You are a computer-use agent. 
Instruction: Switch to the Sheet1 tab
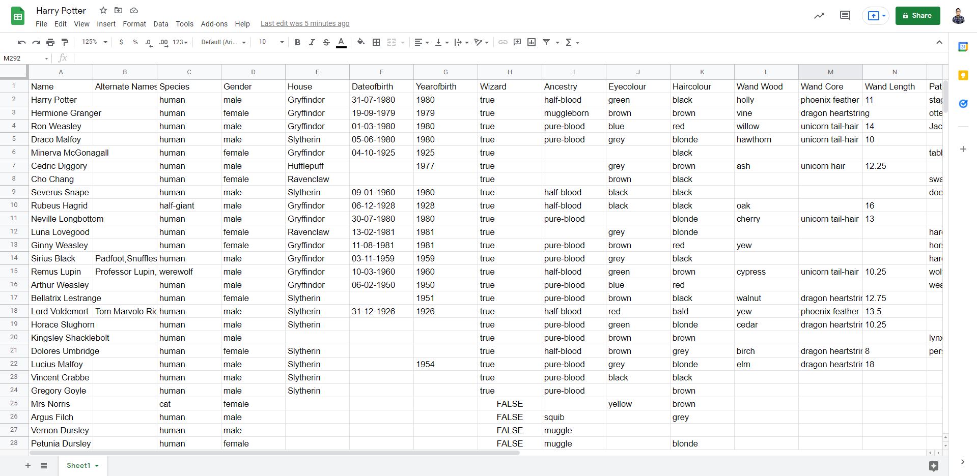click(79, 465)
